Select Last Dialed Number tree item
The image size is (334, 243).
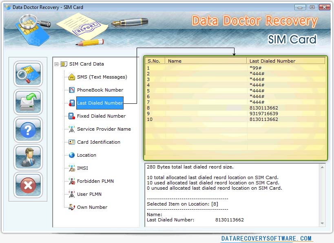tap(100, 103)
